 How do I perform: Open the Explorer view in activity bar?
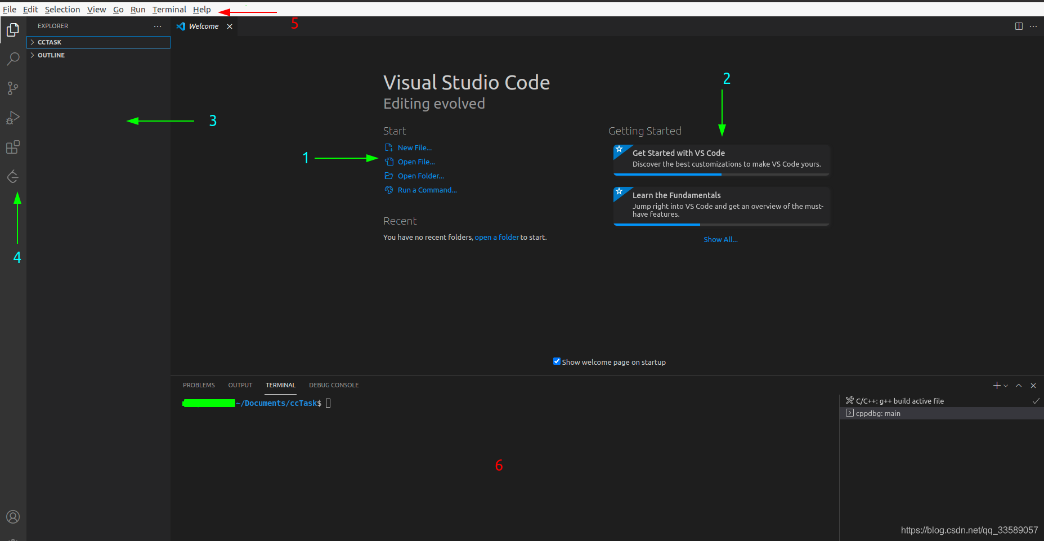[x=13, y=30]
